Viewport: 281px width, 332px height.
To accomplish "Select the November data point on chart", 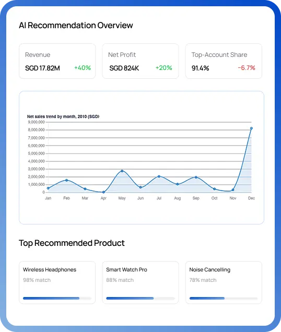I will [233, 189].
